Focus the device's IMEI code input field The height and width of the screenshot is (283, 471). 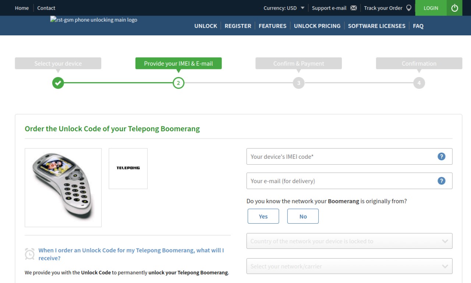click(349, 156)
